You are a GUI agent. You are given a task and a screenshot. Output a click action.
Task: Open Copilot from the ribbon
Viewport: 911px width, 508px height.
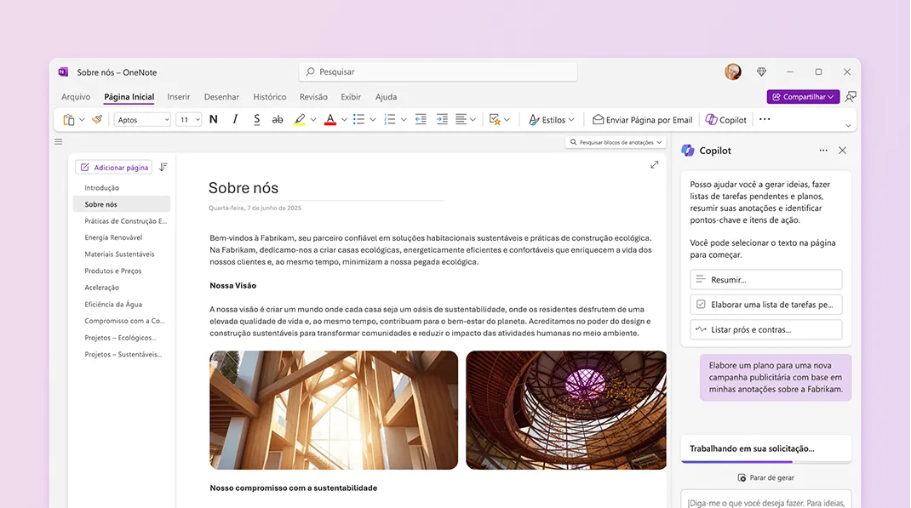pyautogui.click(x=725, y=120)
